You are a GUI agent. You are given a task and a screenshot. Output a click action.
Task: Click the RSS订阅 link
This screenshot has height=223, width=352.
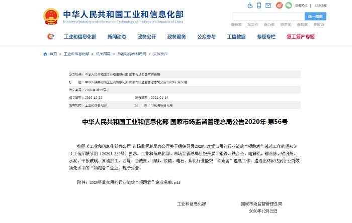point(320,6)
